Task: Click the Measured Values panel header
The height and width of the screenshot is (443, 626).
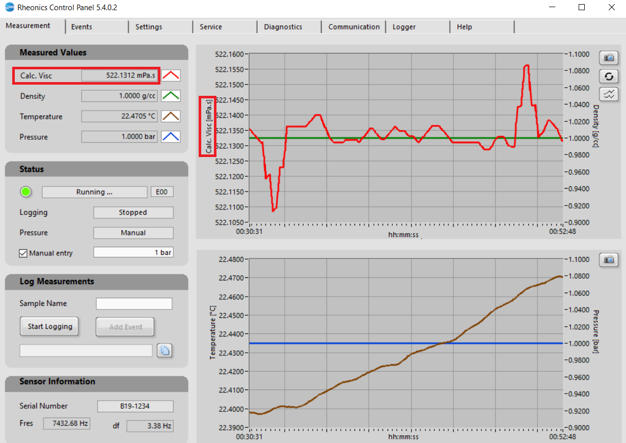Action: pos(97,53)
